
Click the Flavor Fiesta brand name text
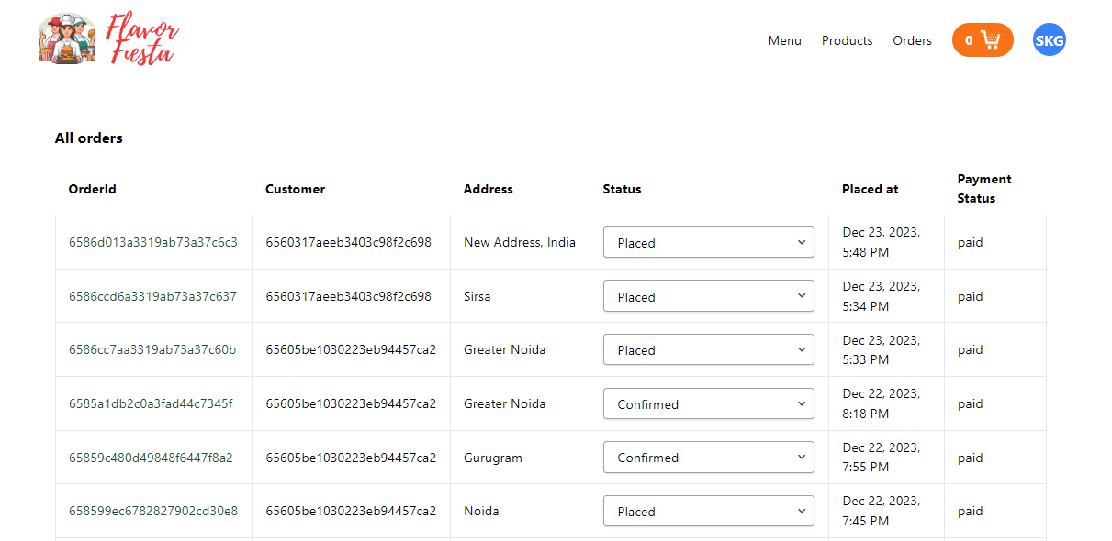(142, 40)
